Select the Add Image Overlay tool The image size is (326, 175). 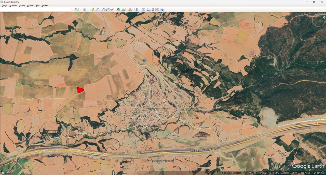[x=107, y=9]
